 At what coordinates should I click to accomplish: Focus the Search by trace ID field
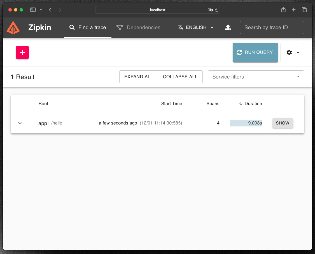(272, 27)
